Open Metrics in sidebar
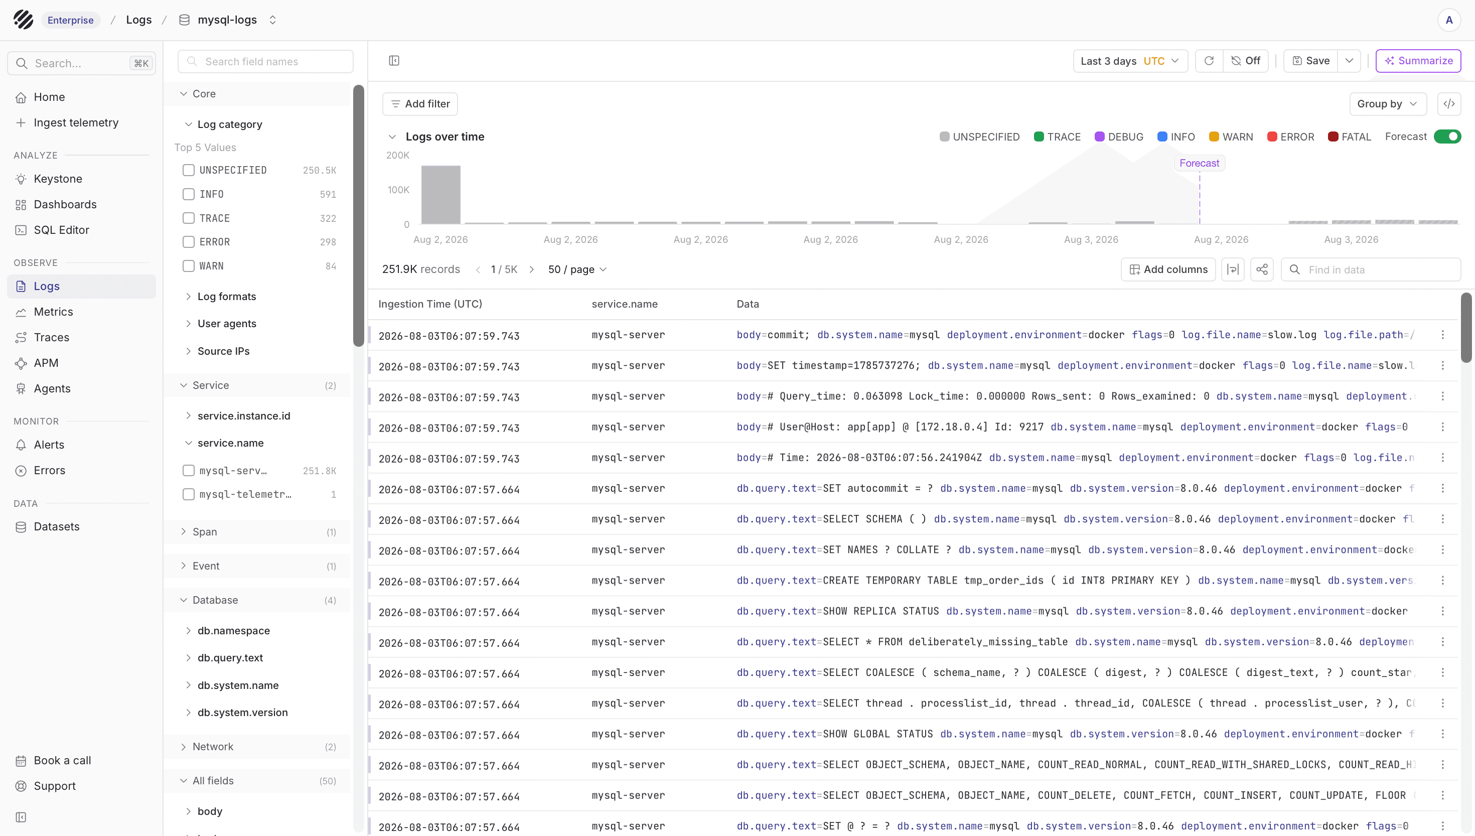 coord(81,312)
